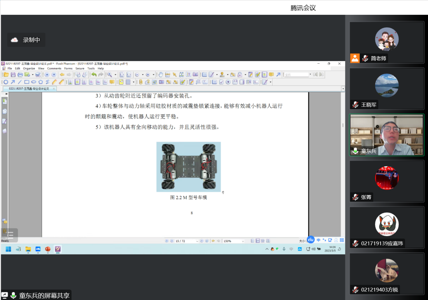
Task: Open the Comments menu
Action: point(54,68)
